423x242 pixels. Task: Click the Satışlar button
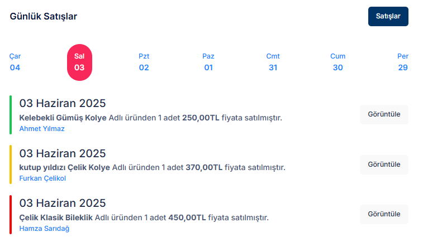(x=388, y=16)
